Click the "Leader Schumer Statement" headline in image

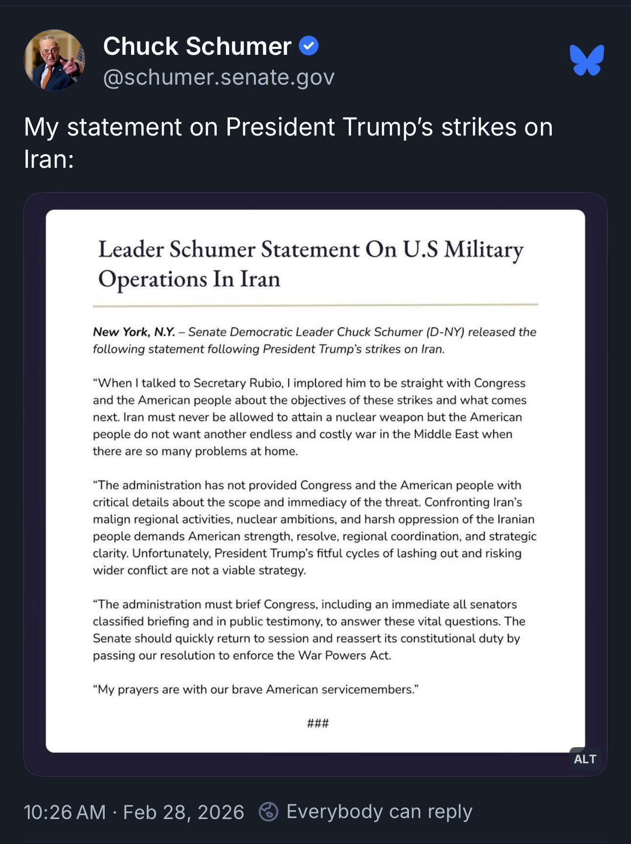pos(310,264)
